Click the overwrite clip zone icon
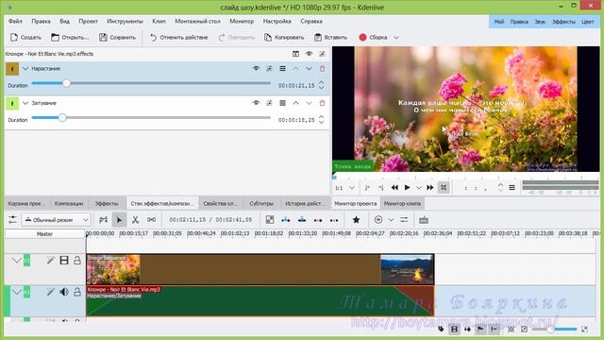604x340 pixels. [302, 220]
